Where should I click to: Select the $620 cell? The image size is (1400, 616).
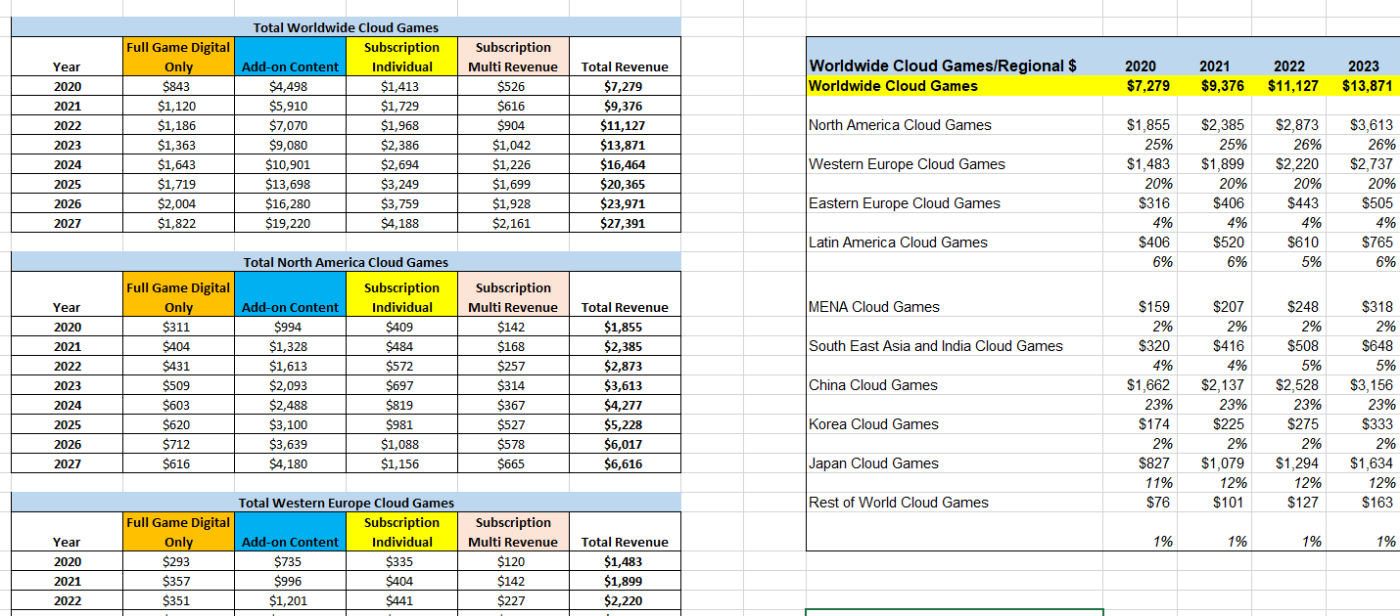[178, 424]
